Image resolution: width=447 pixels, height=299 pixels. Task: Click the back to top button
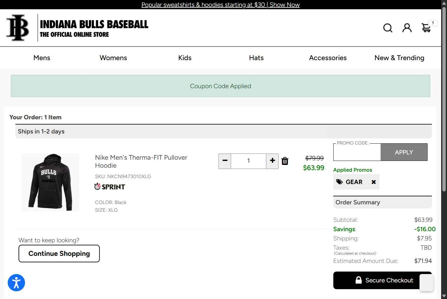click(x=426, y=283)
